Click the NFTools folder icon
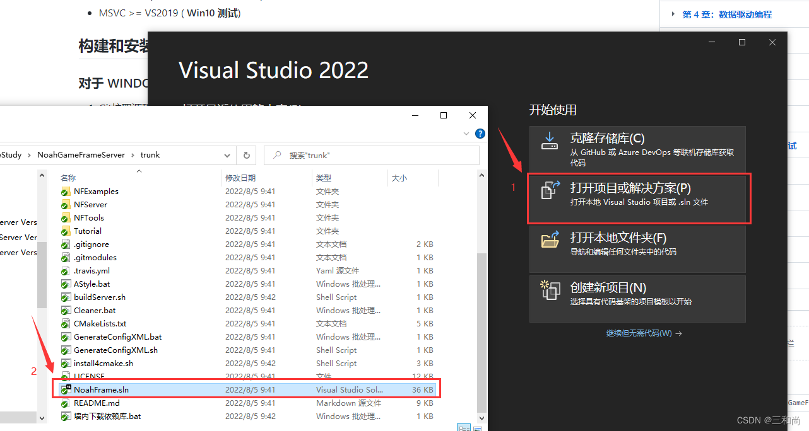809x431 pixels. 65,218
